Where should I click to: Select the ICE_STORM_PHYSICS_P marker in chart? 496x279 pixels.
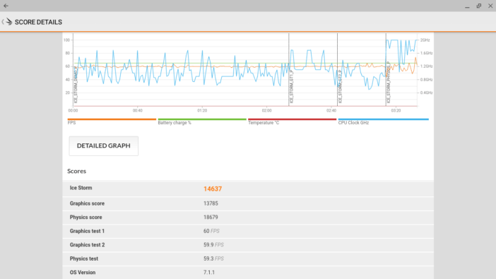tap(389, 82)
